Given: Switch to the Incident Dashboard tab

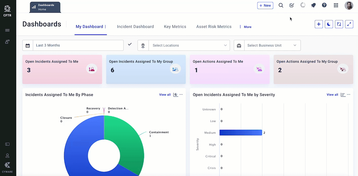Looking at the screenshot, I should tap(135, 27).
